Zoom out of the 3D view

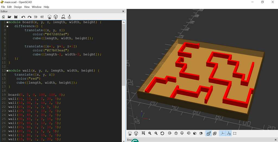(x=156, y=133)
